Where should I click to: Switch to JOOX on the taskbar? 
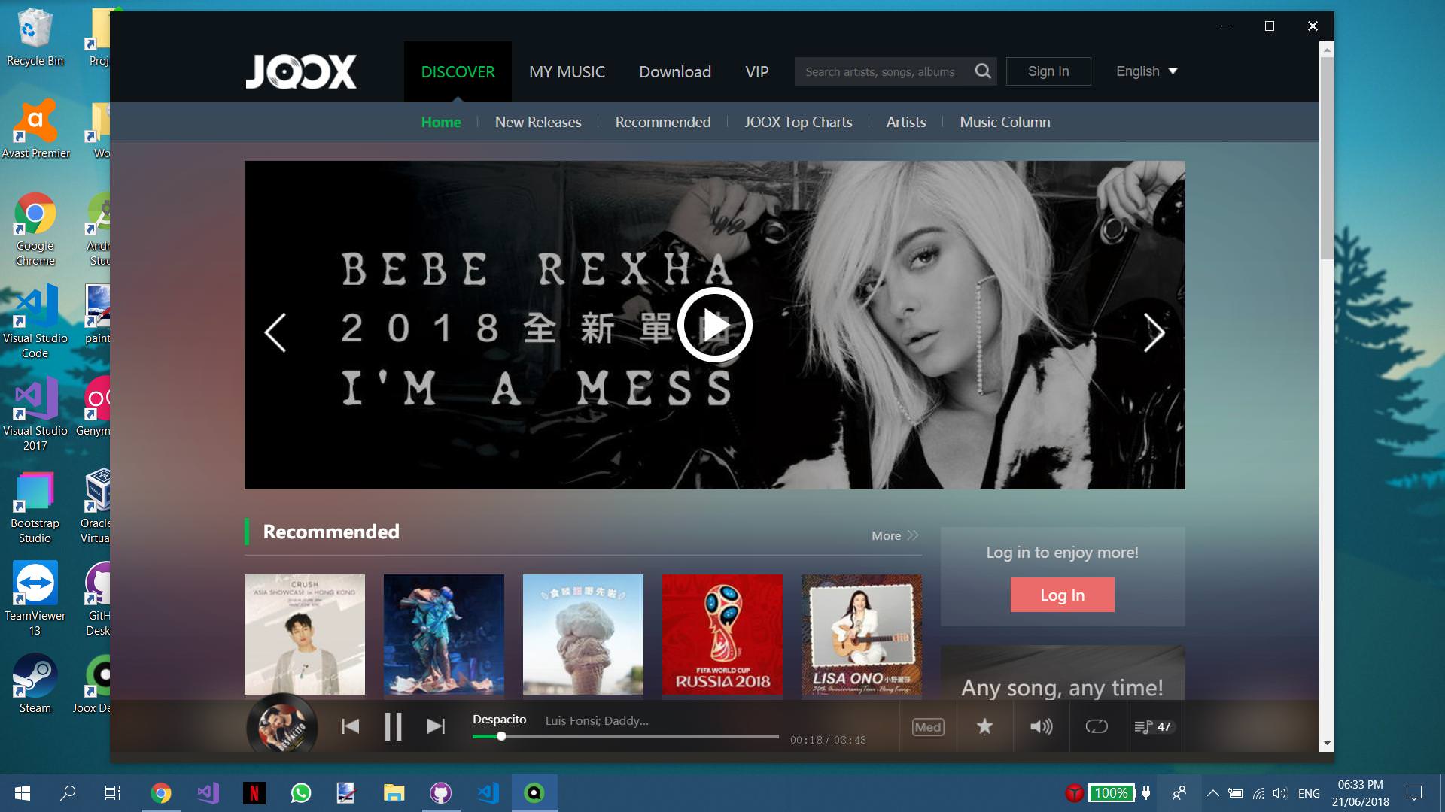pos(534,793)
